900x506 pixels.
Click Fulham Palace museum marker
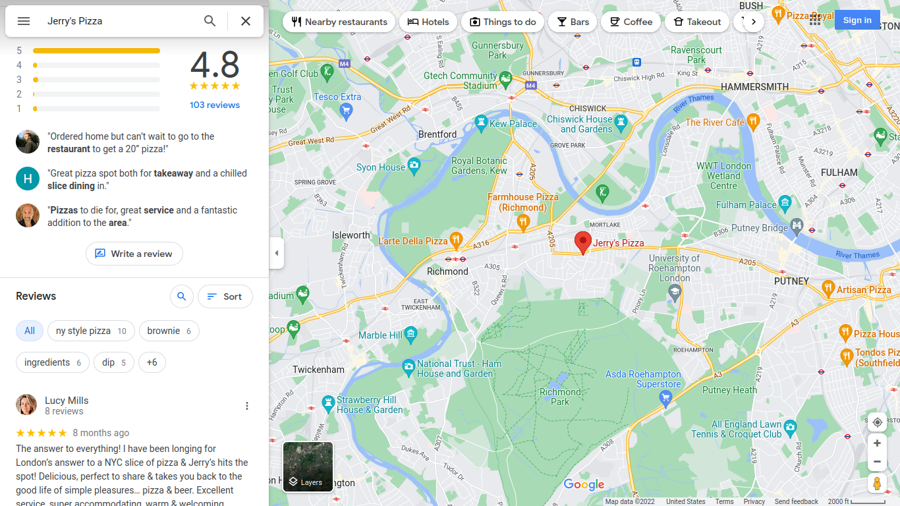784,203
